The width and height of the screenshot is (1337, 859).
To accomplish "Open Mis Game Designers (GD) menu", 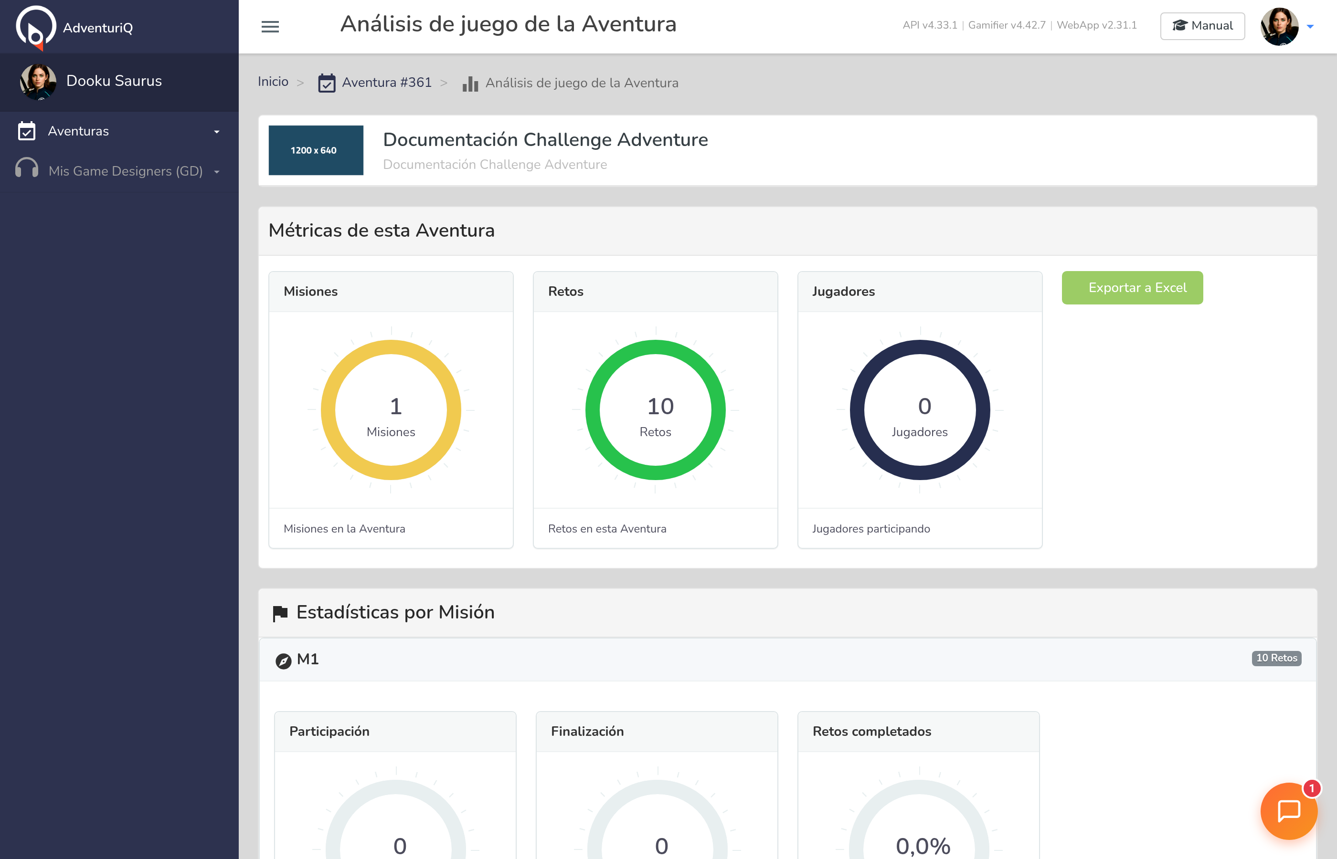I will tap(126, 171).
